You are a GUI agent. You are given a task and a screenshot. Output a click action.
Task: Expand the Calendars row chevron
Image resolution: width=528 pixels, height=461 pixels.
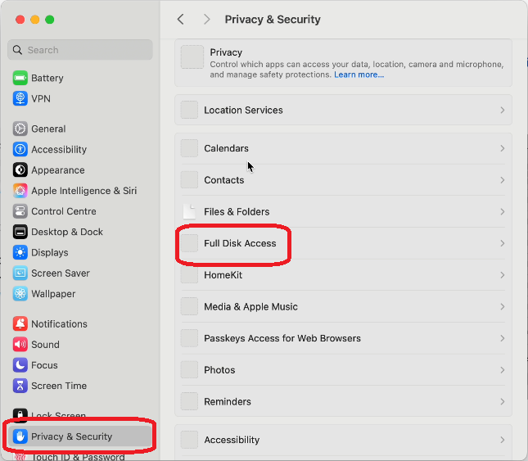pyautogui.click(x=503, y=148)
